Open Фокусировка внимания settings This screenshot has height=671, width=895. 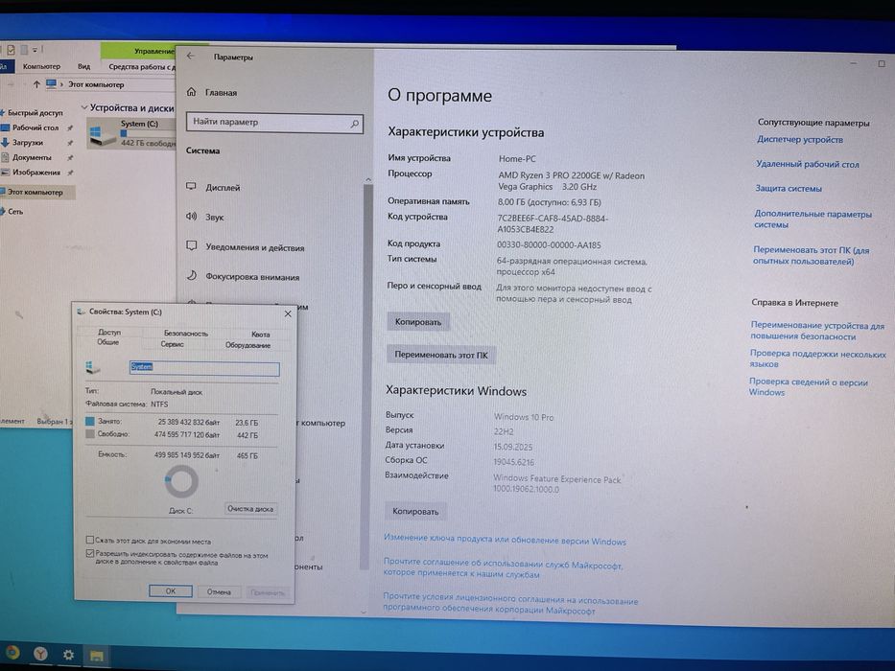click(x=243, y=277)
